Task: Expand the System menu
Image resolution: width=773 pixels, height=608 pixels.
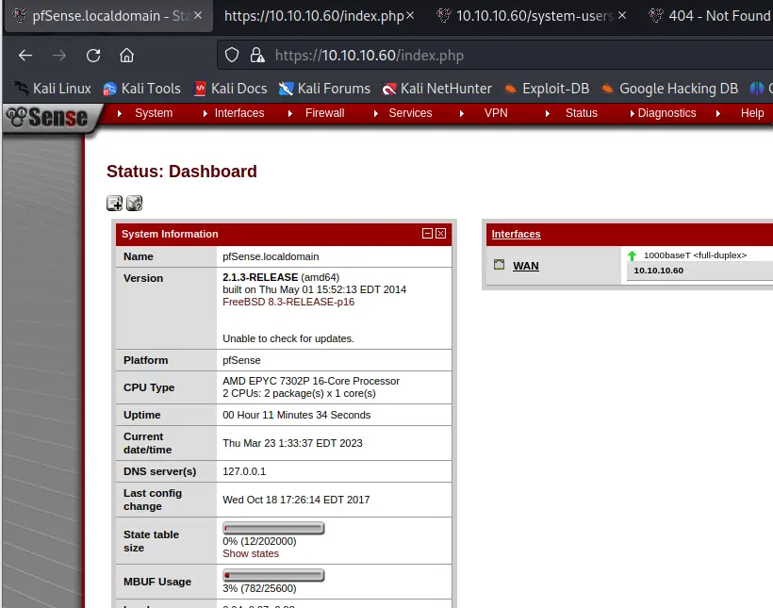Action: [154, 113]
